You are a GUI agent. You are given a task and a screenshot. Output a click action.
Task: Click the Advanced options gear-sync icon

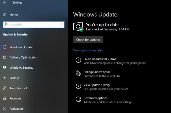coord(78,99)
